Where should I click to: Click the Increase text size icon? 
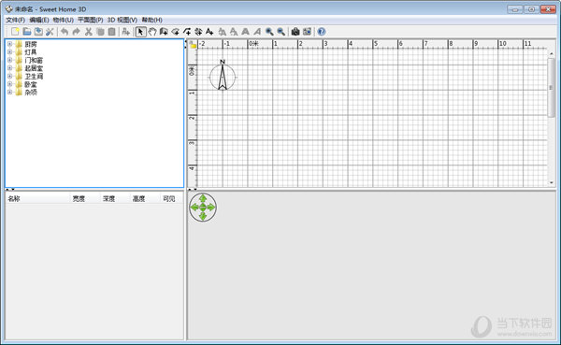point(223,32)
